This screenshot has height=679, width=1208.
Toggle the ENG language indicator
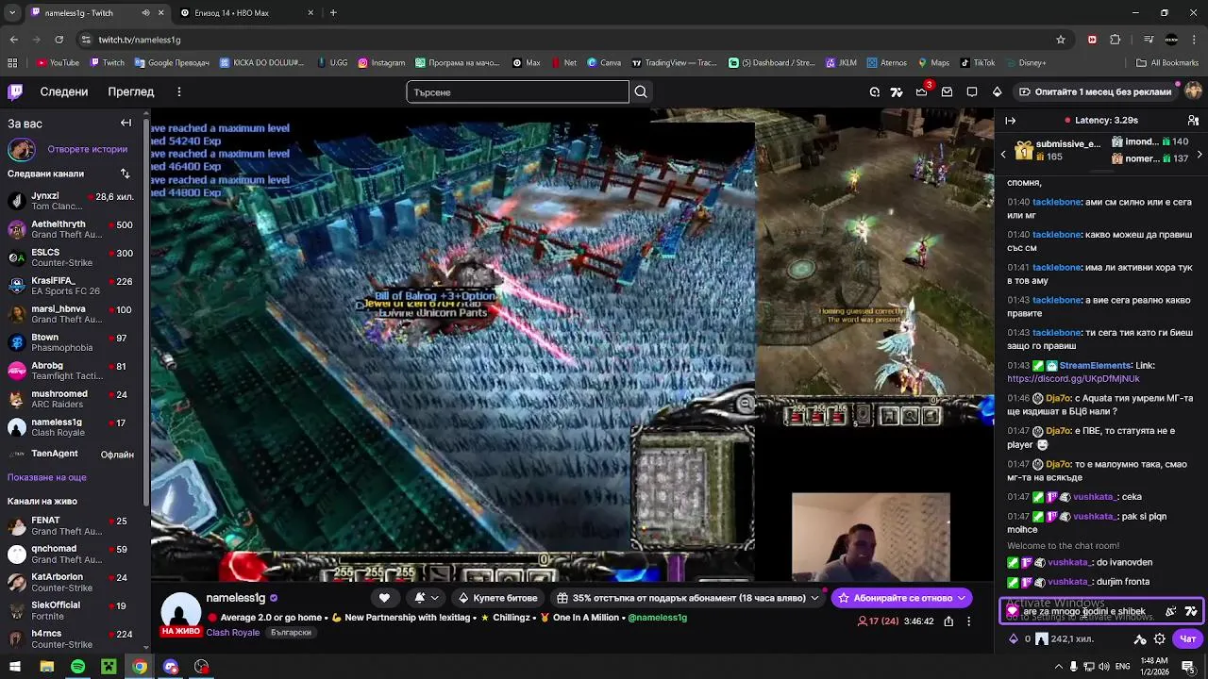(x=1123, y=667)
